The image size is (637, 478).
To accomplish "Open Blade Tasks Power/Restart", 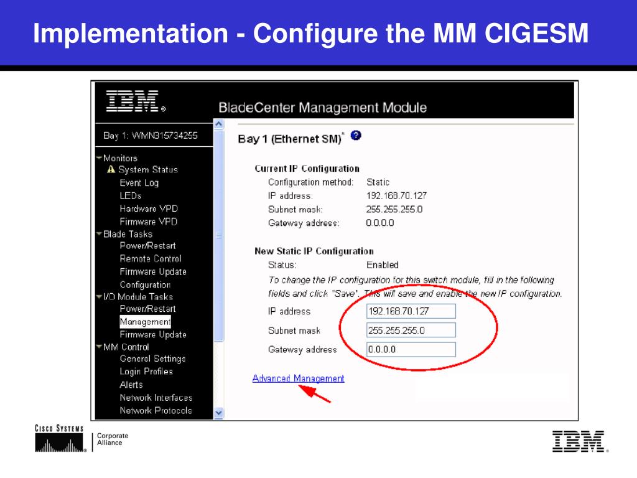I will (x=147, y=246).
